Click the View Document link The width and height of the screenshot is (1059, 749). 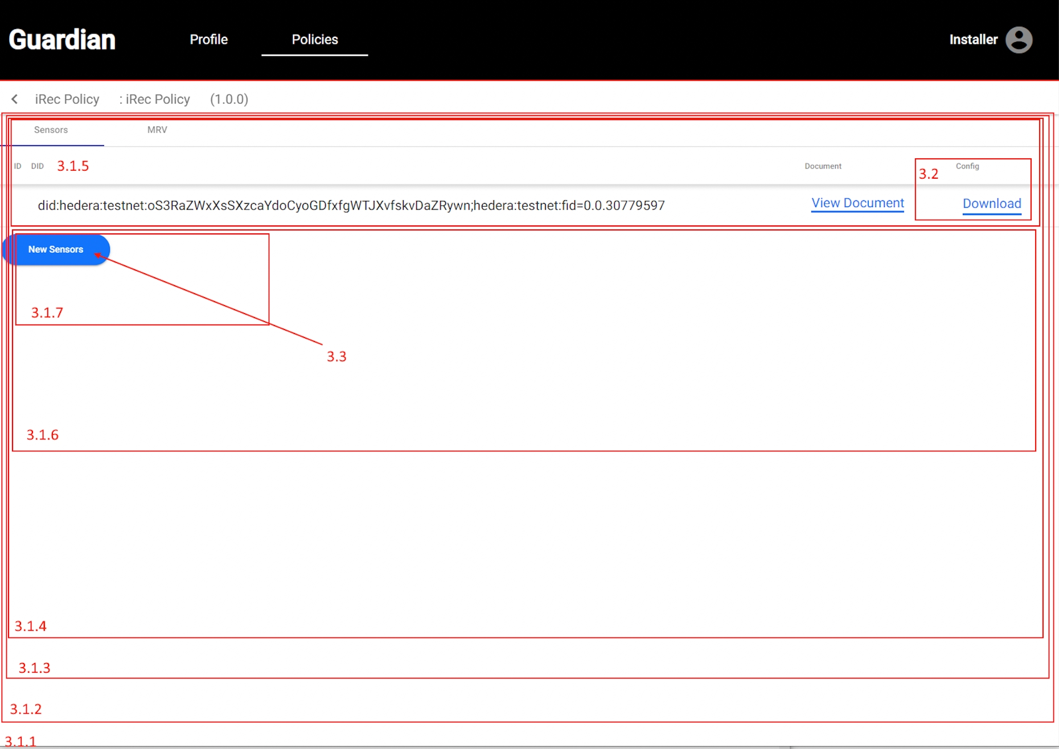pyautogui.click(x=857, y=203)
